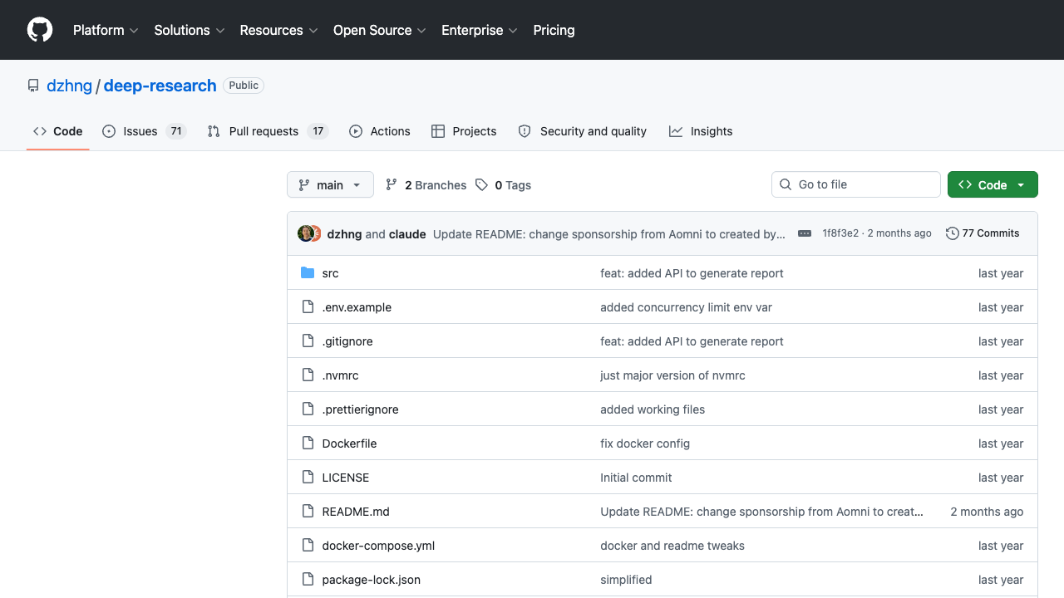Open commit 'just major version of nvmrc'
This screenshot has width=1064, height=598.
pos(672,375)
